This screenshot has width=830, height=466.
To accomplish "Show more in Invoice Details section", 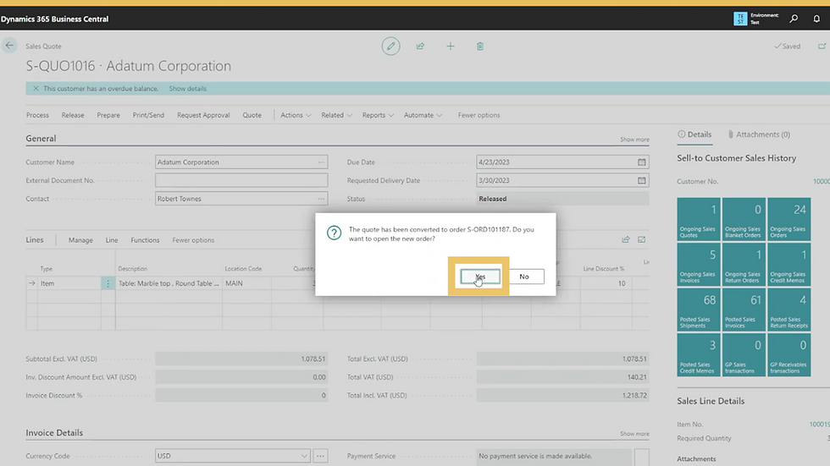I will (x=634, y=434).
